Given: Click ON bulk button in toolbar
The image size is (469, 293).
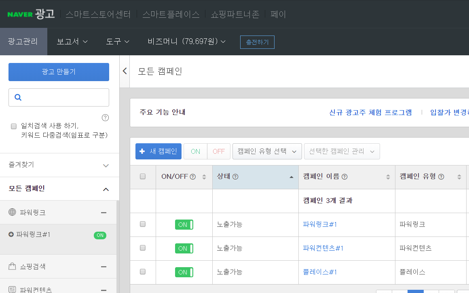Looking at the screenshot, I should point(195,151).
